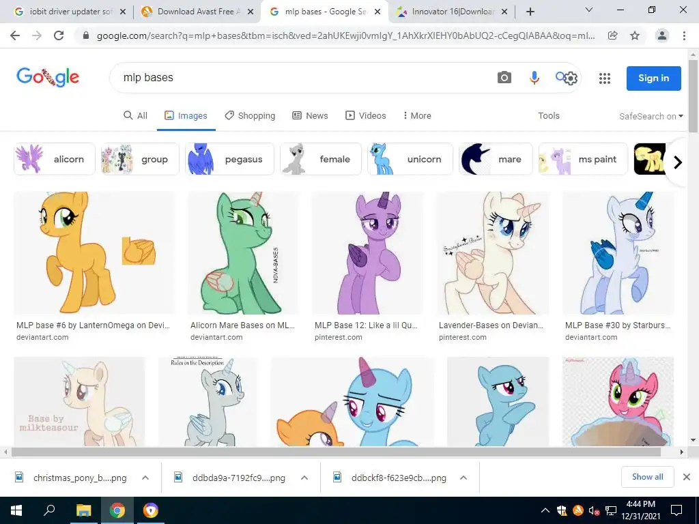699x524 pixels.
Task: Open the Chrome profile avatar
Action: 662,35
